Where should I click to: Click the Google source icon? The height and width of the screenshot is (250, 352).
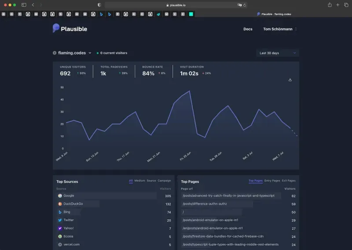tap(60, 196)
